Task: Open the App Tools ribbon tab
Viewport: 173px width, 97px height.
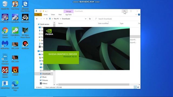Action: [68, 15]
